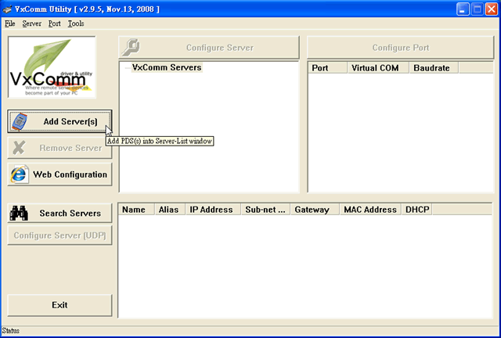This screenshot has height=338, width=501.
Task: Open the Port menu
Action: click(55, 23)
